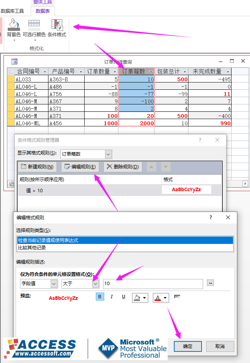Expand the 背景色 dropdown arrow
250x363 pixels.
pos(14,40)
